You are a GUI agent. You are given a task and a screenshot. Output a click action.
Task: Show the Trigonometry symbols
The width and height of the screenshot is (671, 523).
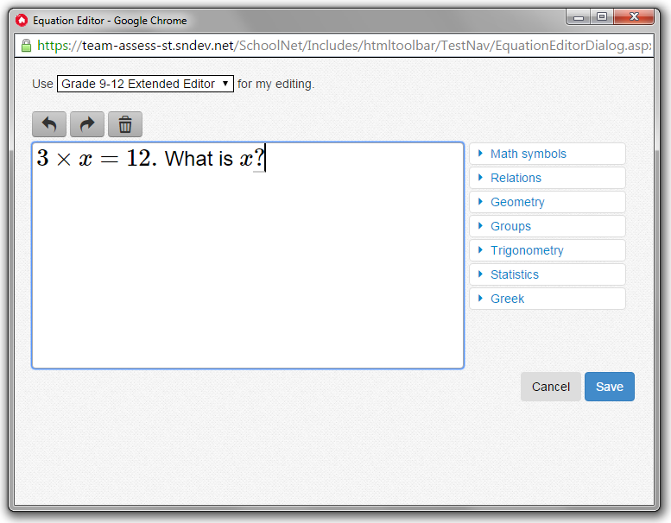pos(547,250)
